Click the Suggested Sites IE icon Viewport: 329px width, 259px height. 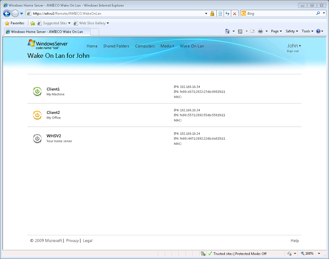pos(39,23)
